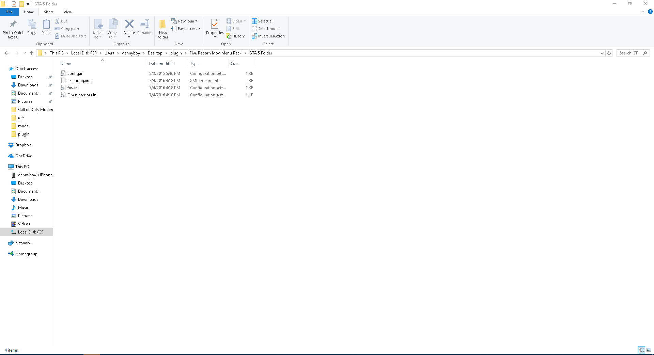Click Copy path in ribbon

click(67, 29)
